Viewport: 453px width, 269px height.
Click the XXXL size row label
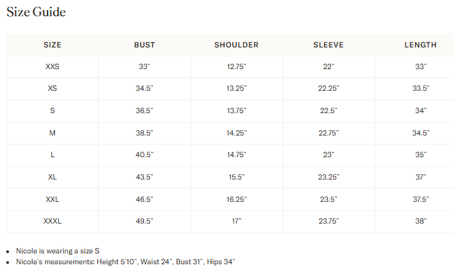coord(52,221)
